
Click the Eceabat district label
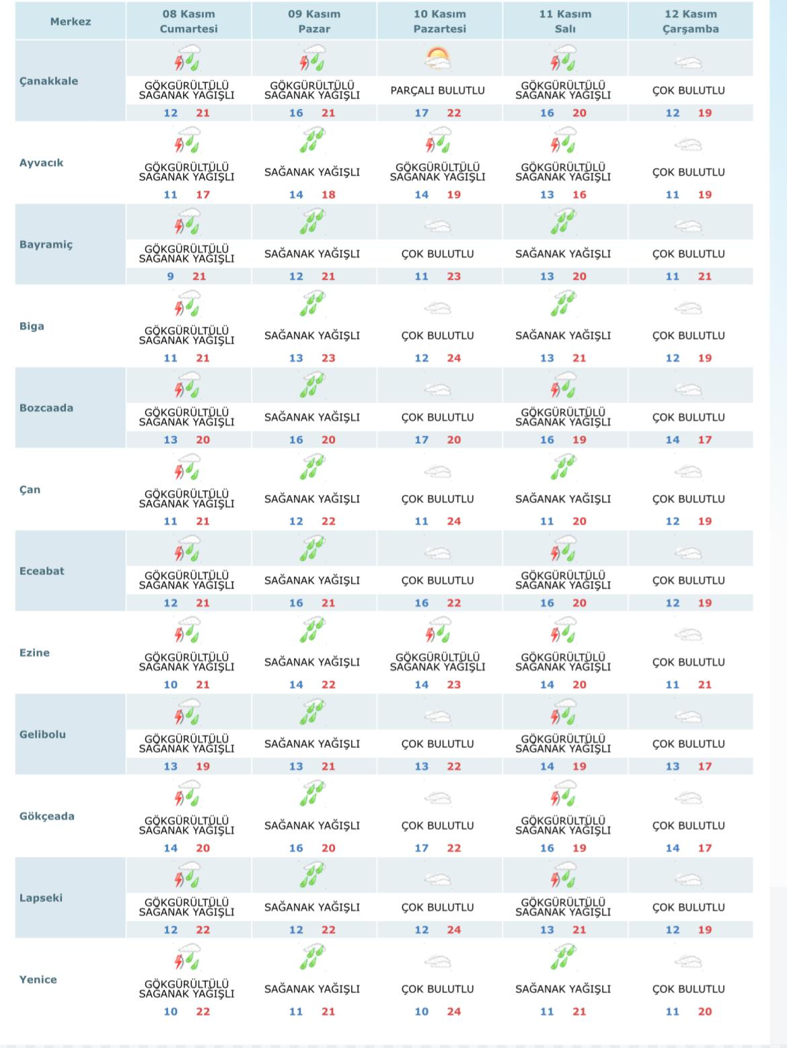pos(42,571)
